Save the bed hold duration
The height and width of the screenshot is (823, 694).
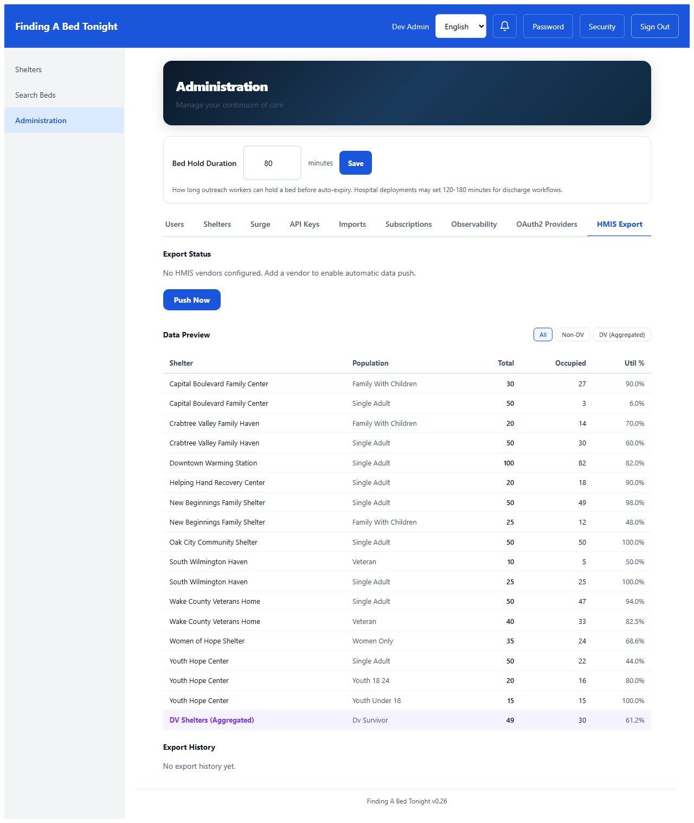tap(355, 163)
